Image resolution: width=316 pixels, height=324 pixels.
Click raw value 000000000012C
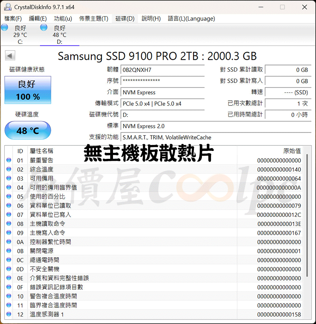click(x=279, y=215)
